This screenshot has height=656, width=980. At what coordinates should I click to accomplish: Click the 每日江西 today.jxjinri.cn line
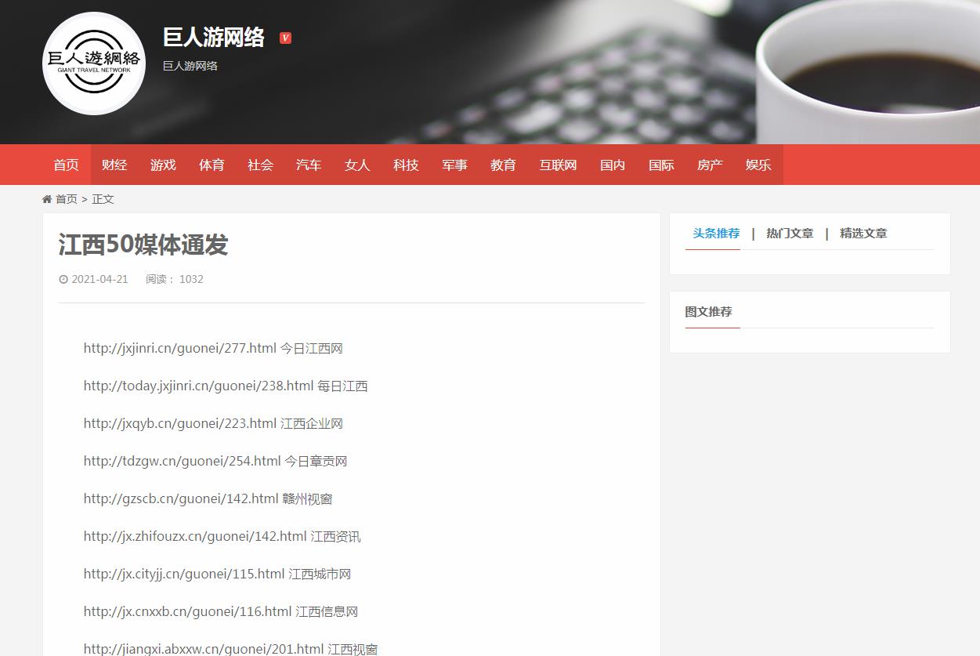[226, 386]
